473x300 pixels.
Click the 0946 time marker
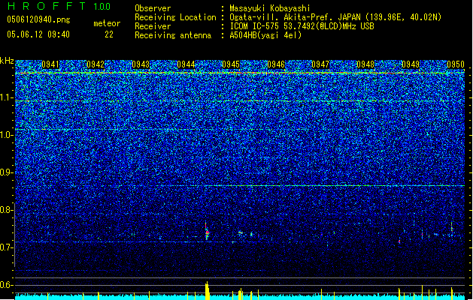[276, 64]
